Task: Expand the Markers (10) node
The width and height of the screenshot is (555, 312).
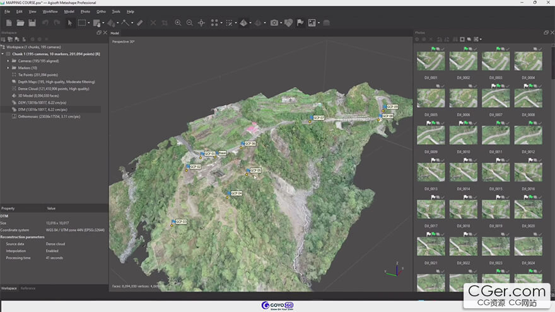Action: (x=8, y=67)
